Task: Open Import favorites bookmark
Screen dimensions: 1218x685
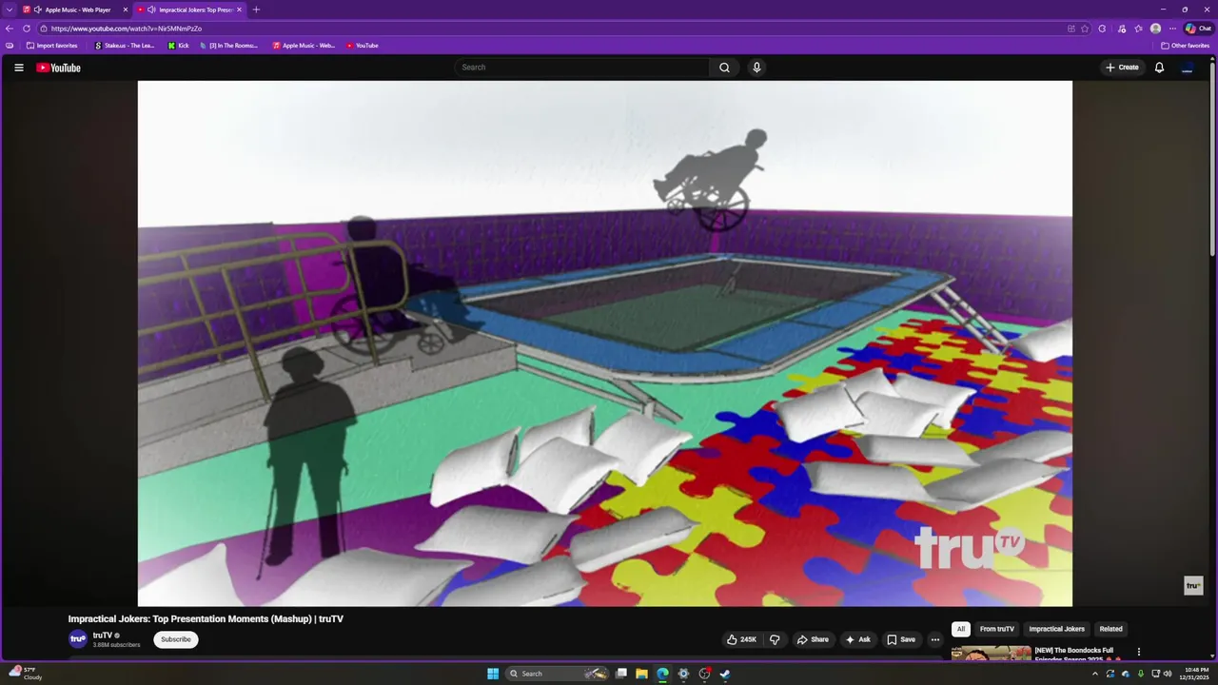Action: pyautogui.click(x=52, y=46)
